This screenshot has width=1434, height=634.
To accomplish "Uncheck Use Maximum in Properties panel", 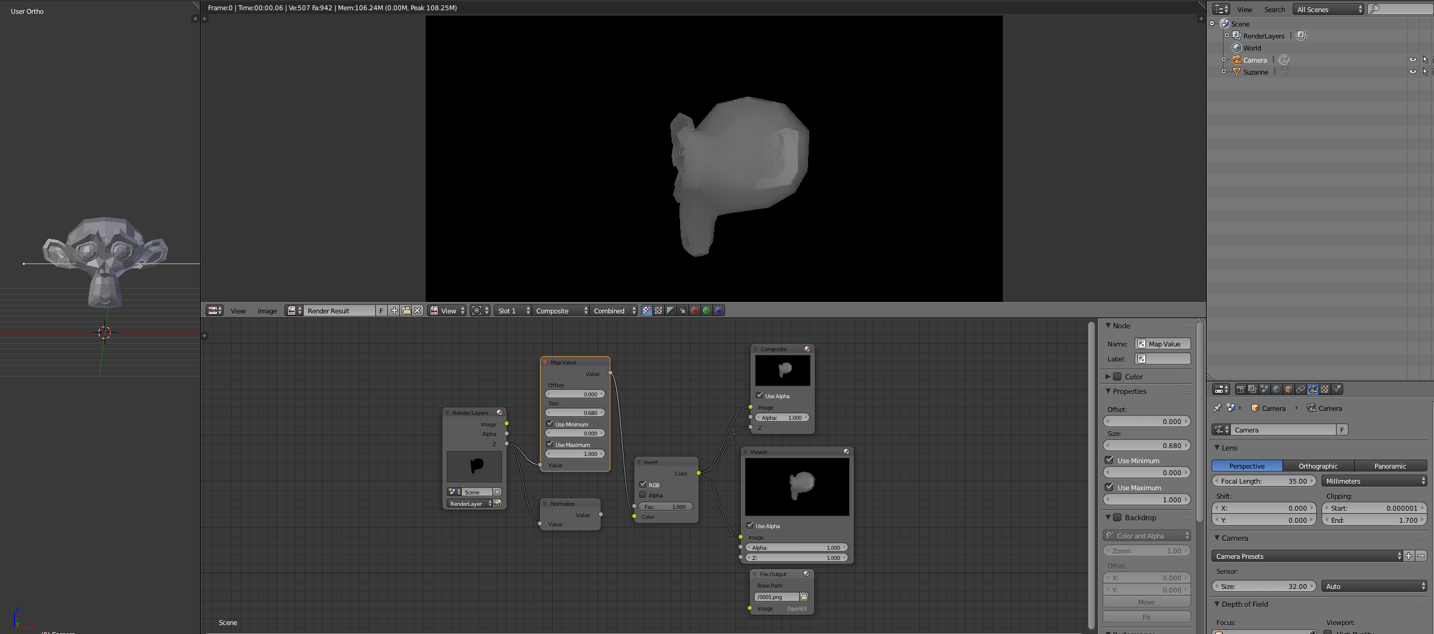I will pos(1109,487).
